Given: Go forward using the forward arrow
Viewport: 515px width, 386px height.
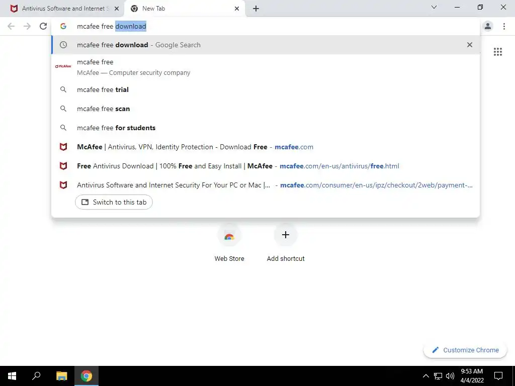Looking at the screenshot, I should (27, 26).
